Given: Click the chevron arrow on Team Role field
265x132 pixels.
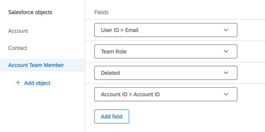Looking at the screenshot, I should (226, 51).
